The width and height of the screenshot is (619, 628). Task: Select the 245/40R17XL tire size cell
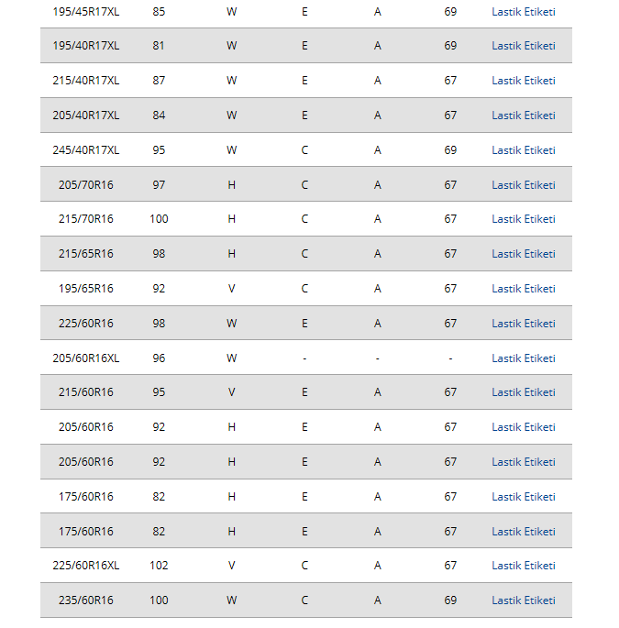(x=86, y=150)
